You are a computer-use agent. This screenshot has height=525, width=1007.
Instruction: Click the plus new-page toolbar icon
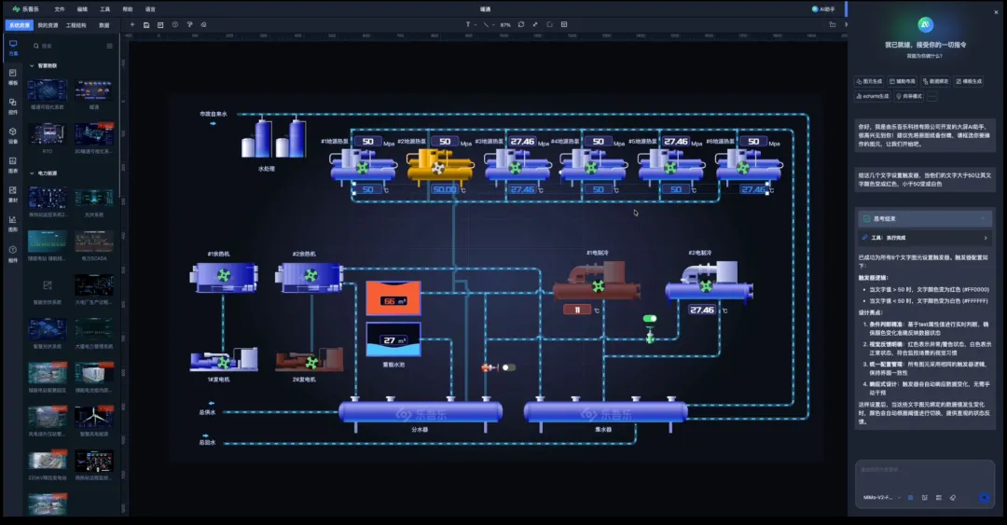[132, 24]
